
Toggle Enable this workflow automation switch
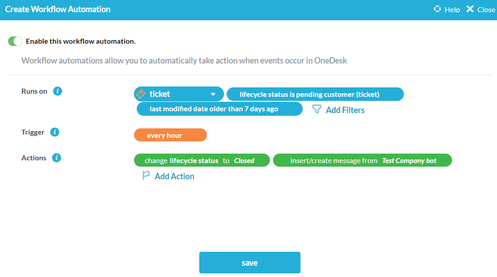pyautogui.click(x=15, y=41)
